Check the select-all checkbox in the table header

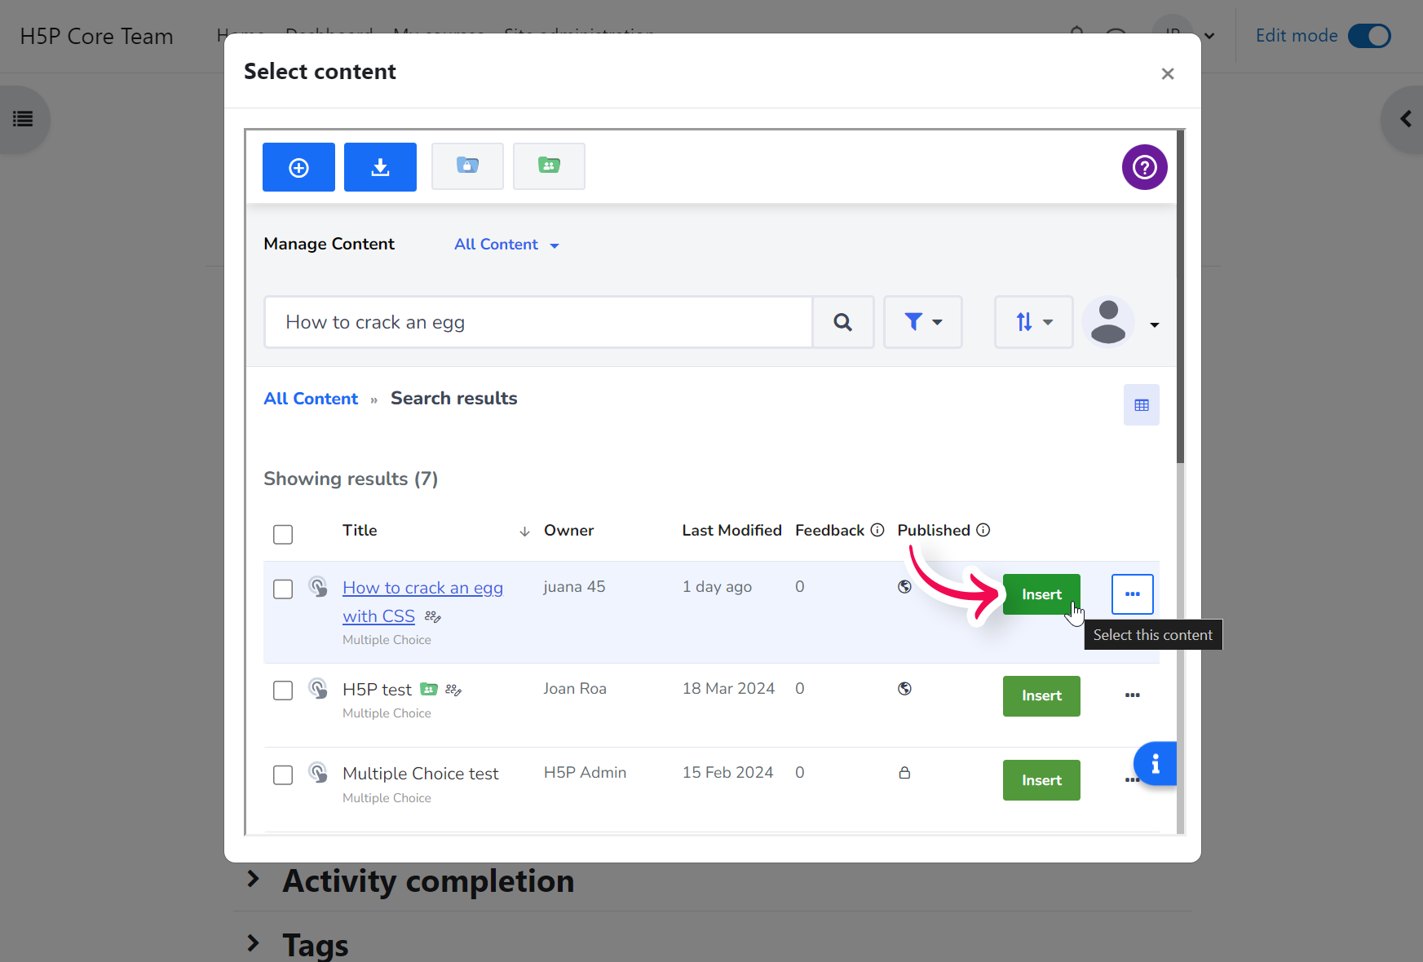[283, 534]
